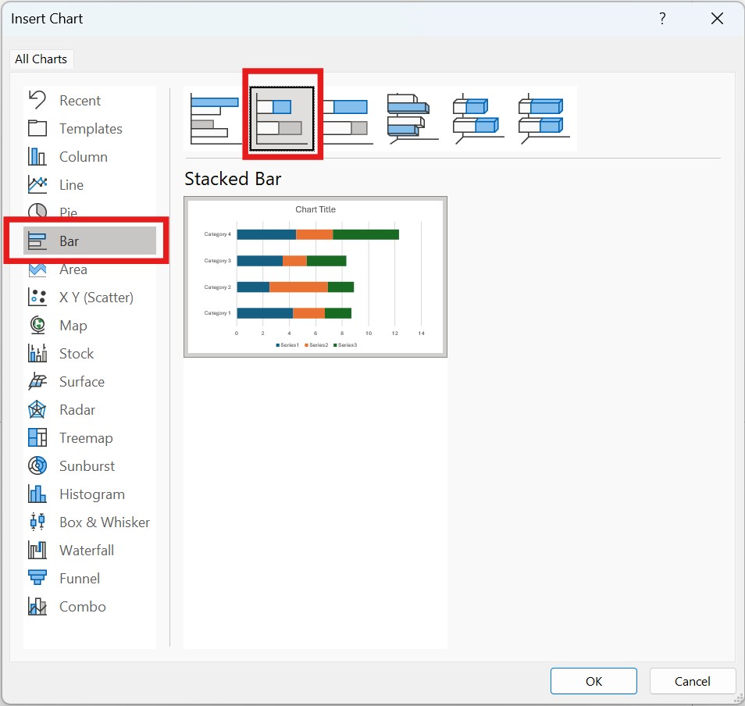Screen dimensions: 745x706
Task: Dismiss the dialog with Cancel button
Action: pos(692,681)
